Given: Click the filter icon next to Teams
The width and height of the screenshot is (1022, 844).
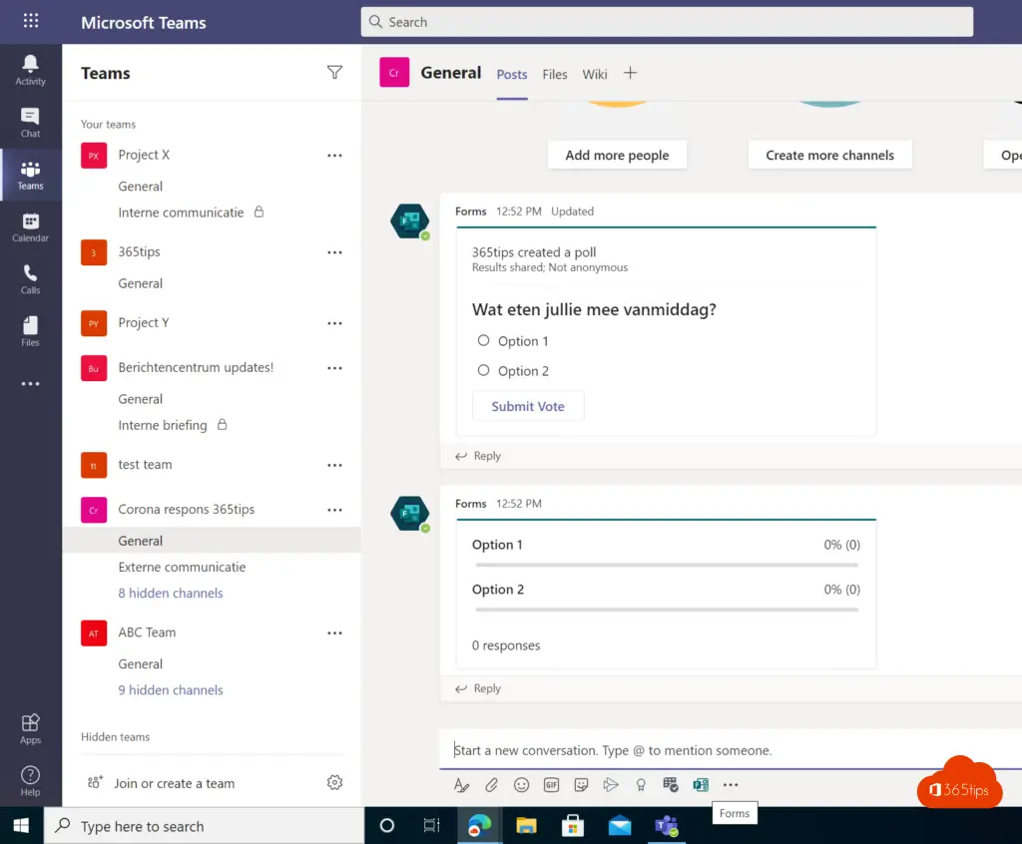Looking at the screenshot, I should click(334, 73).
